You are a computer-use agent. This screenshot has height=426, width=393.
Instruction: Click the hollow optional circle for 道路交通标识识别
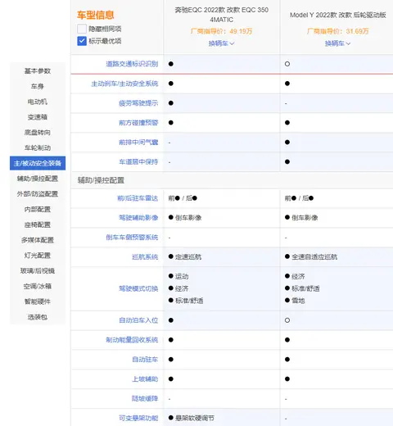(x=287, y=64)
